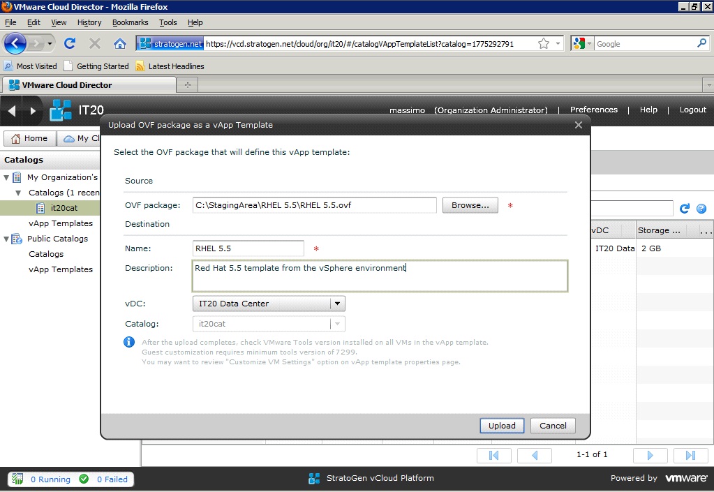
Task: Open the disabled Catalog dropdown it20cat
Action: click(337, 324)
